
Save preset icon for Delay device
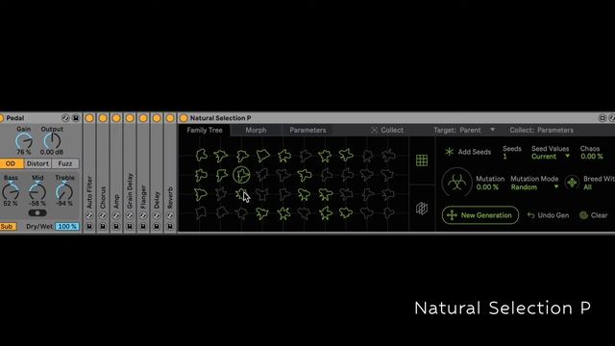coord(157,227)
